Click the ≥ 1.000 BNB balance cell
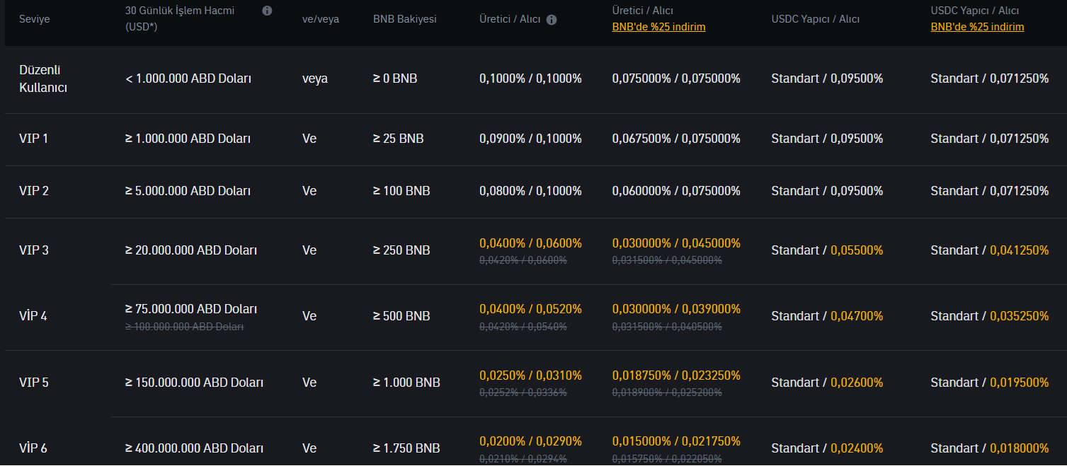The height and width of the screenshot is (466, 1067). click(x=406, y=383)
